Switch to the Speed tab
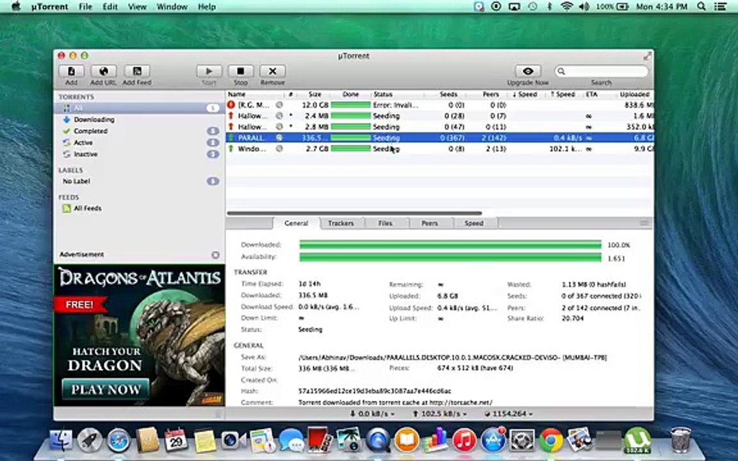The width and height of the screenshot is (738, 461). pos(474,223)
